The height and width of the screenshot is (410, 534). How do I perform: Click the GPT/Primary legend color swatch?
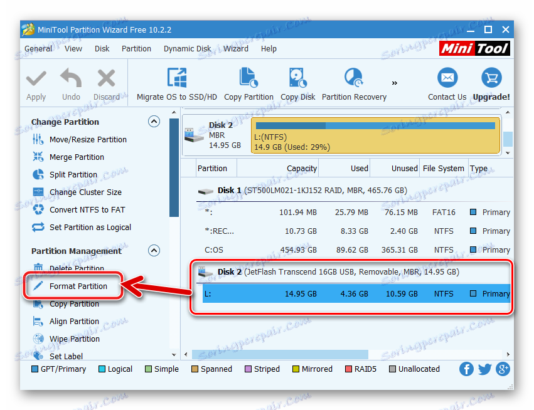35,369
